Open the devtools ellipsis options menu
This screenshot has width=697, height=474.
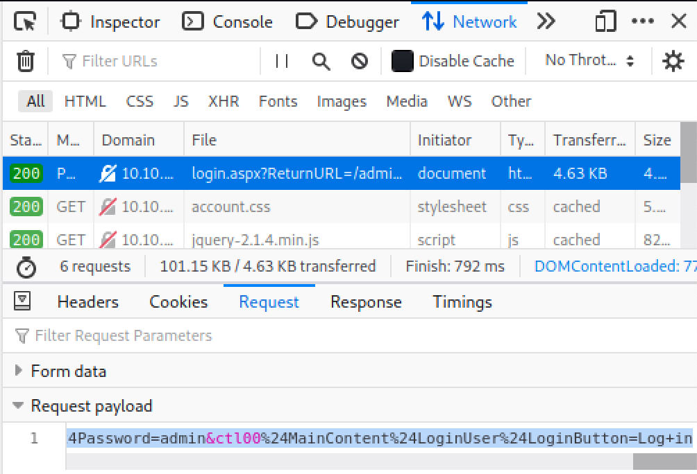pos(643,21)
